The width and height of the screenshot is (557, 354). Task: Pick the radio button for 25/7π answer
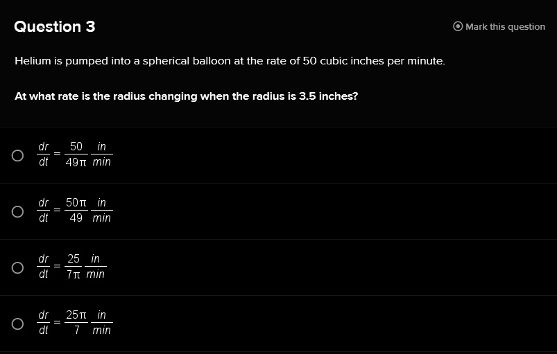pyautogui.click(x=17, y=267)
